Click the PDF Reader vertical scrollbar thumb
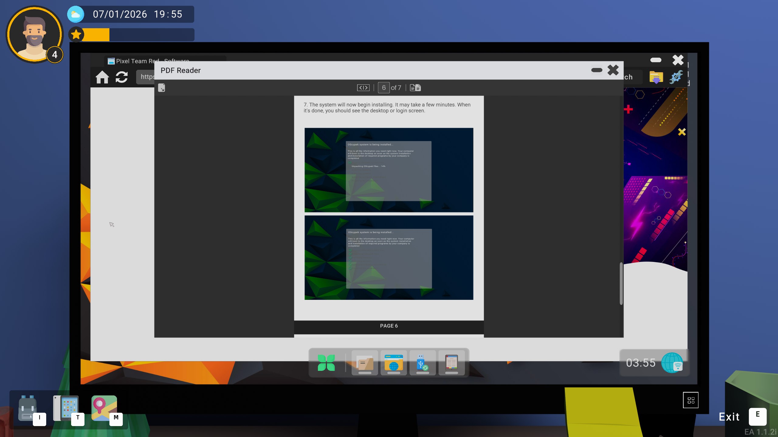Screen dimensions: 778x437 [x=621, y=284]
